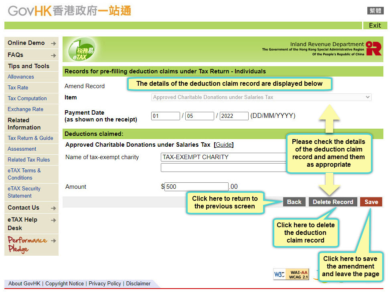Click the payment date year field

pyautogui.click(x=234, y=116)
